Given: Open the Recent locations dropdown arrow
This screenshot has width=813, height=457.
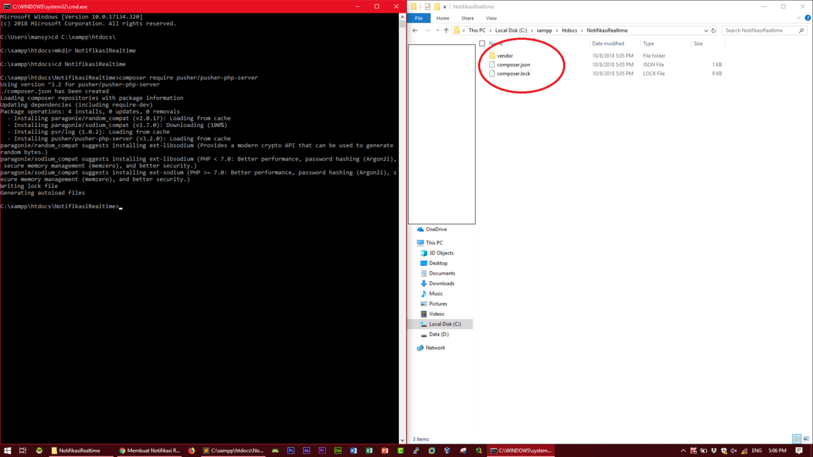Looking at the screenshot, I should tap(437, 30).
